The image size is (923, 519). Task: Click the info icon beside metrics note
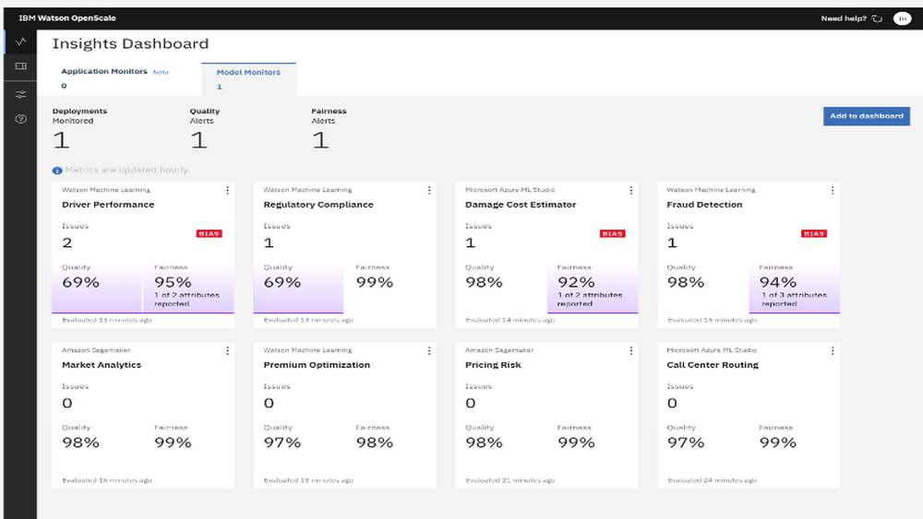coord(57,171)
